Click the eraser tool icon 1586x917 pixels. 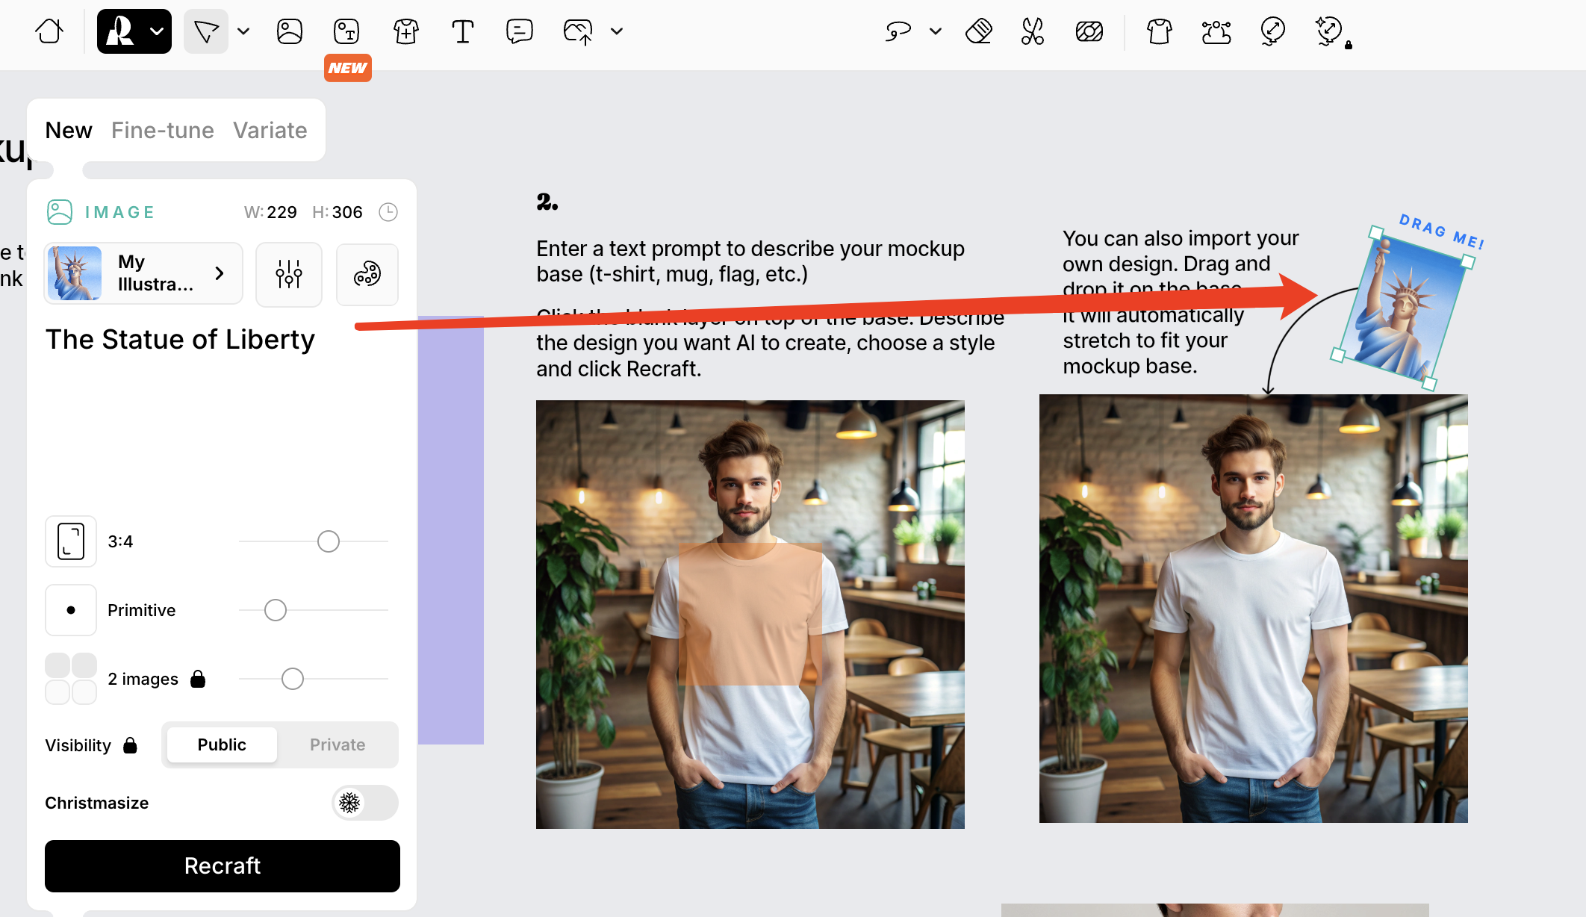tap(978, 31)
